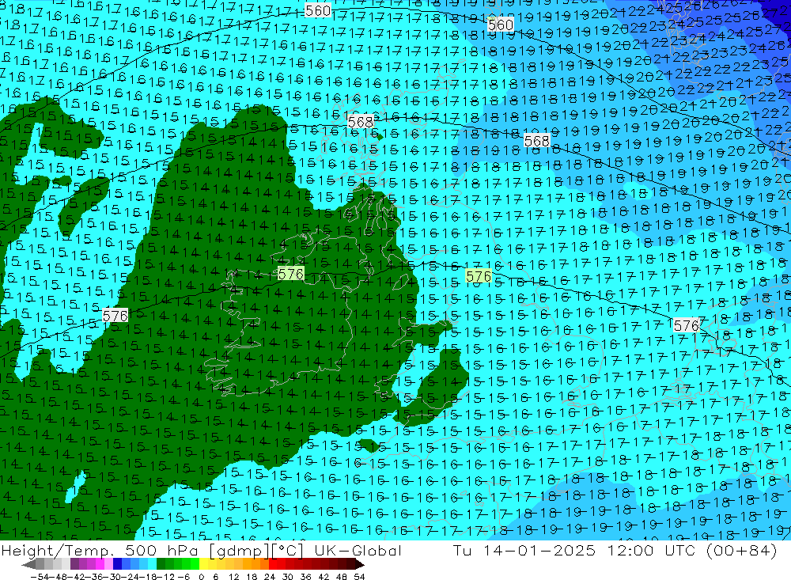Image resolution: width=791 pixels, height=580 pixels.
Task: Pick the cyan legend swatch
Action: (x=152, y=564)
